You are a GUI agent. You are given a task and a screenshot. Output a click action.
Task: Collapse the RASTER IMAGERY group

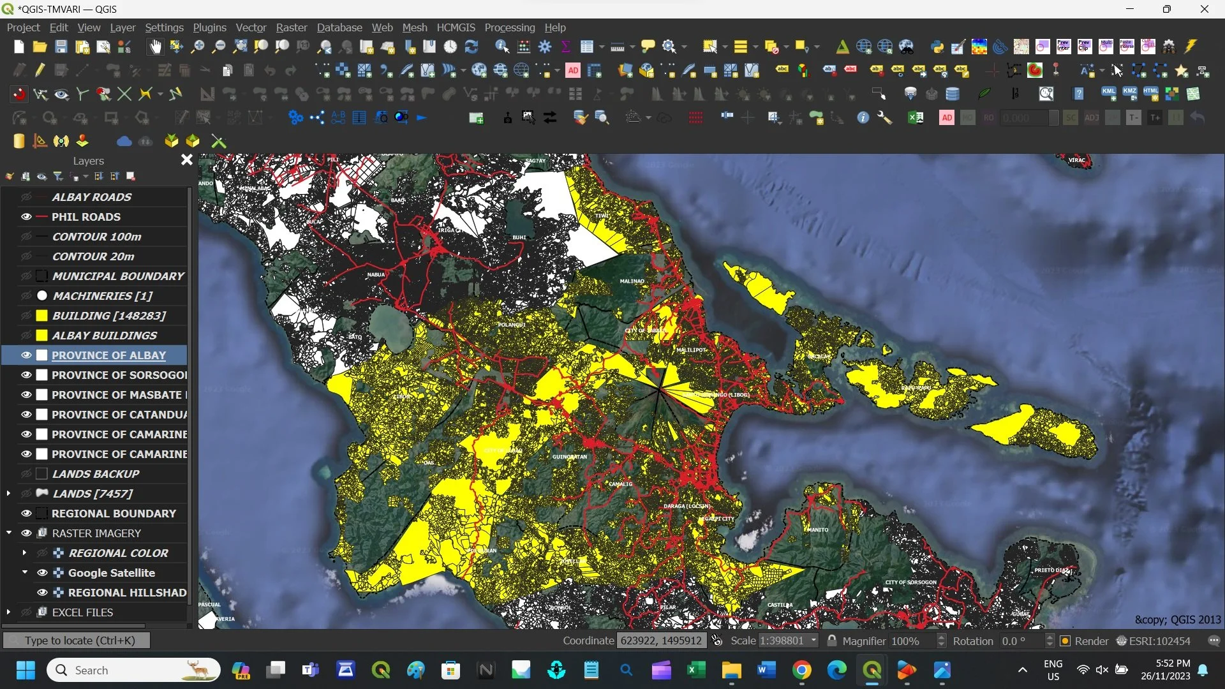(9, 533)
